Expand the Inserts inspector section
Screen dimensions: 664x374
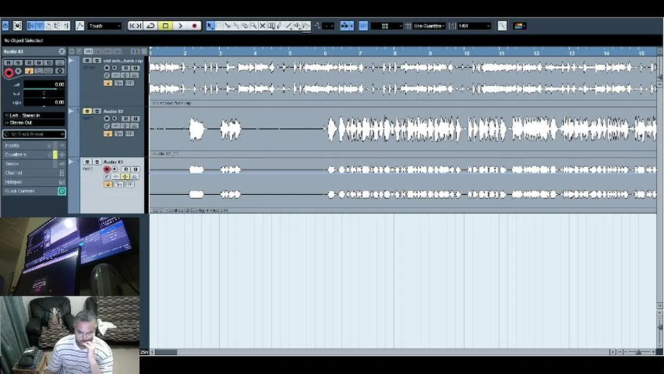pos(34,145)
